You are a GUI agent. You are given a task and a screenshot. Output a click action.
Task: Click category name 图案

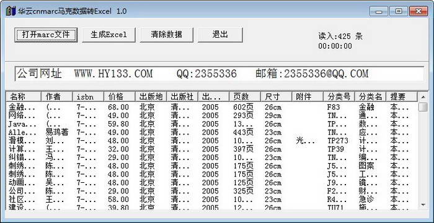(x=366, y=166)
